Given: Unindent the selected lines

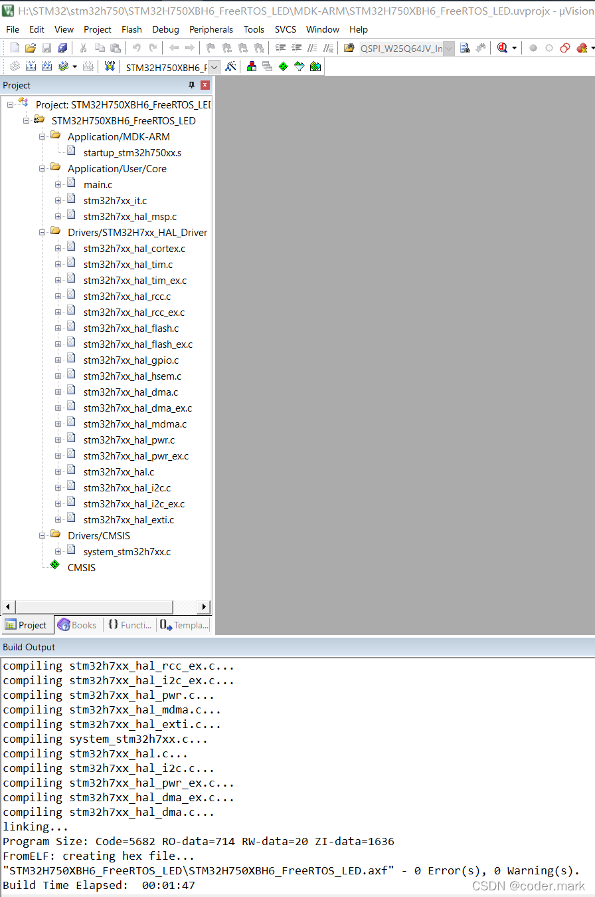Looking at the screenshot, I should click(x=296, y=48).
